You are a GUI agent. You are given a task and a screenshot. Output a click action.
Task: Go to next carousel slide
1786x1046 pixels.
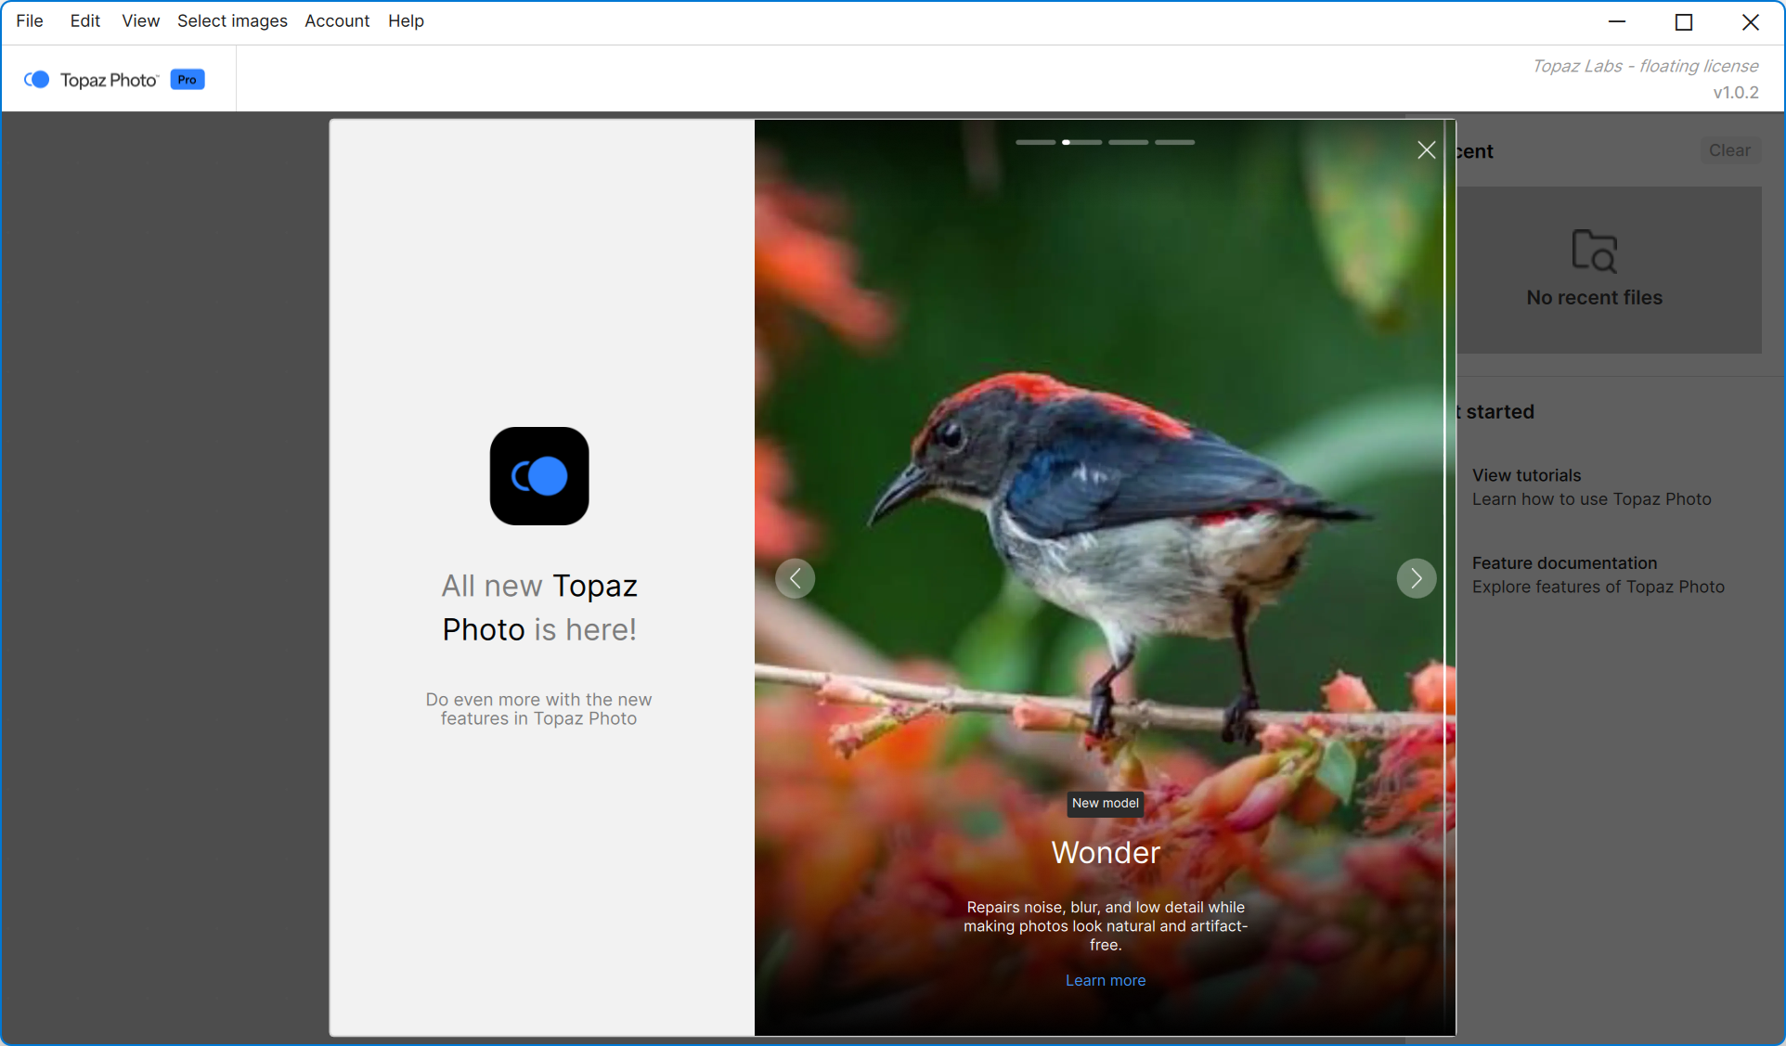click(1416, 578)
